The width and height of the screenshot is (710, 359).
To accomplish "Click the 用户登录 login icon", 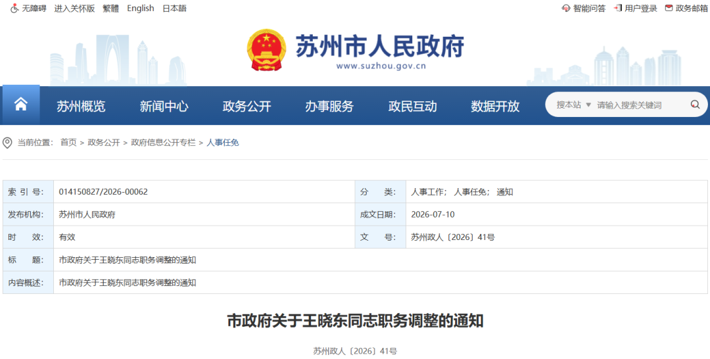I will click(x=617, y=8).
